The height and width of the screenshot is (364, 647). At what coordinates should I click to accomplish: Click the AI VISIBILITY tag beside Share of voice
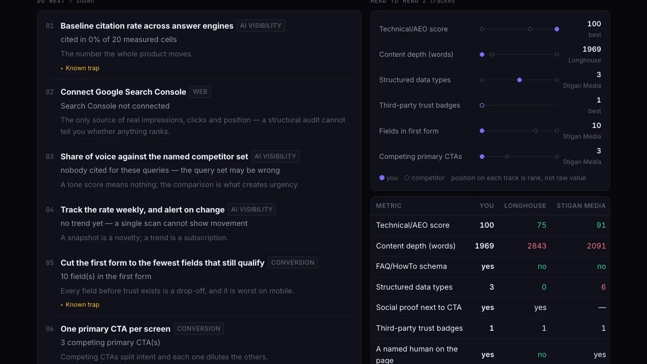(275, 156)
